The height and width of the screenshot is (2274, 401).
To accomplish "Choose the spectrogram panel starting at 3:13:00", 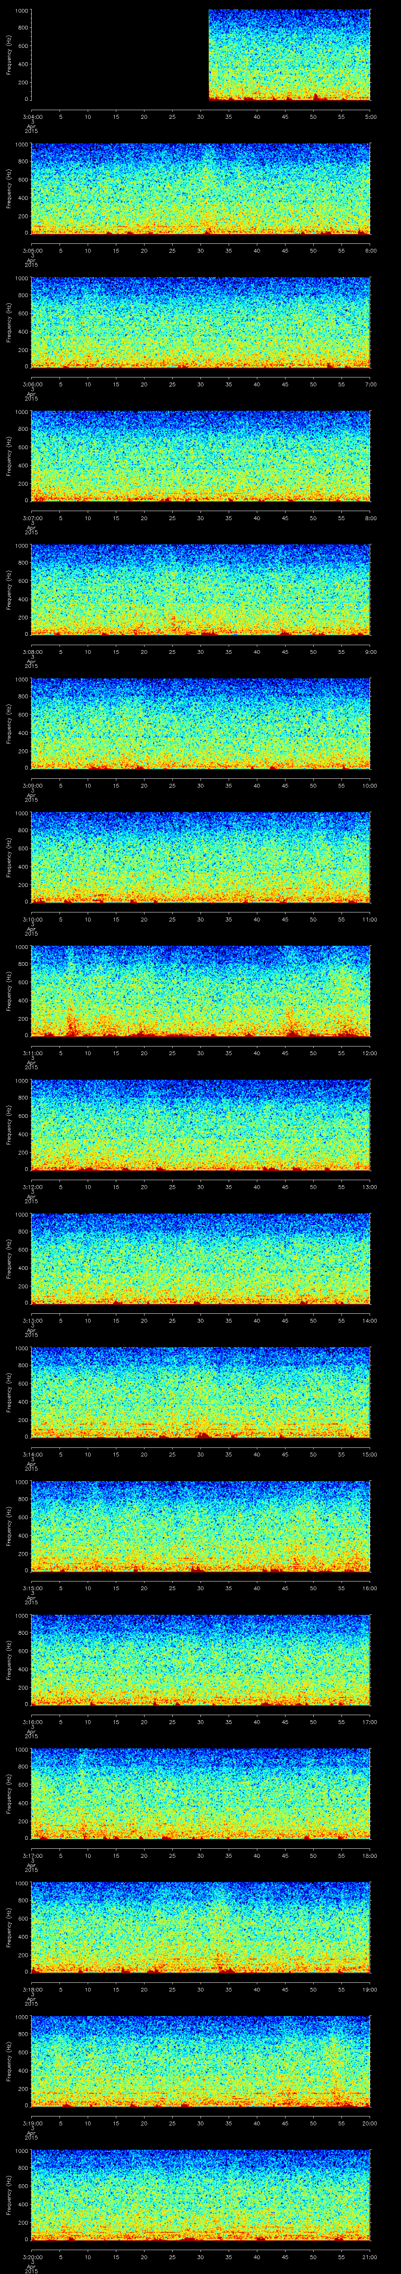I will pyautogui.click(x=201, y=1259).
